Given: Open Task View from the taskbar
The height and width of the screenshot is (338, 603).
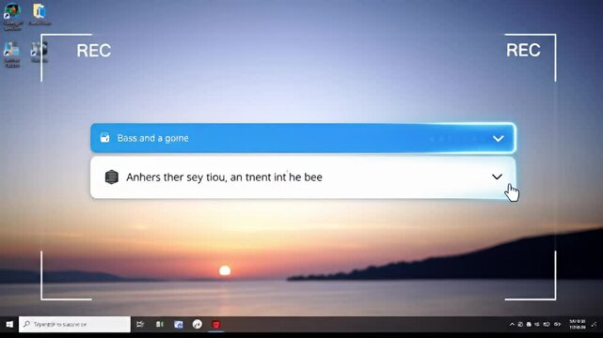Looking at the screenshot, I should click(x=140, y=324).
